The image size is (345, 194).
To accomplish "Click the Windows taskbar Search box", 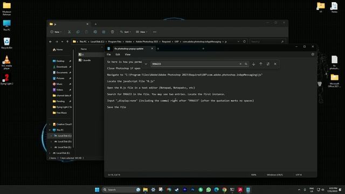I will point(121,190).
